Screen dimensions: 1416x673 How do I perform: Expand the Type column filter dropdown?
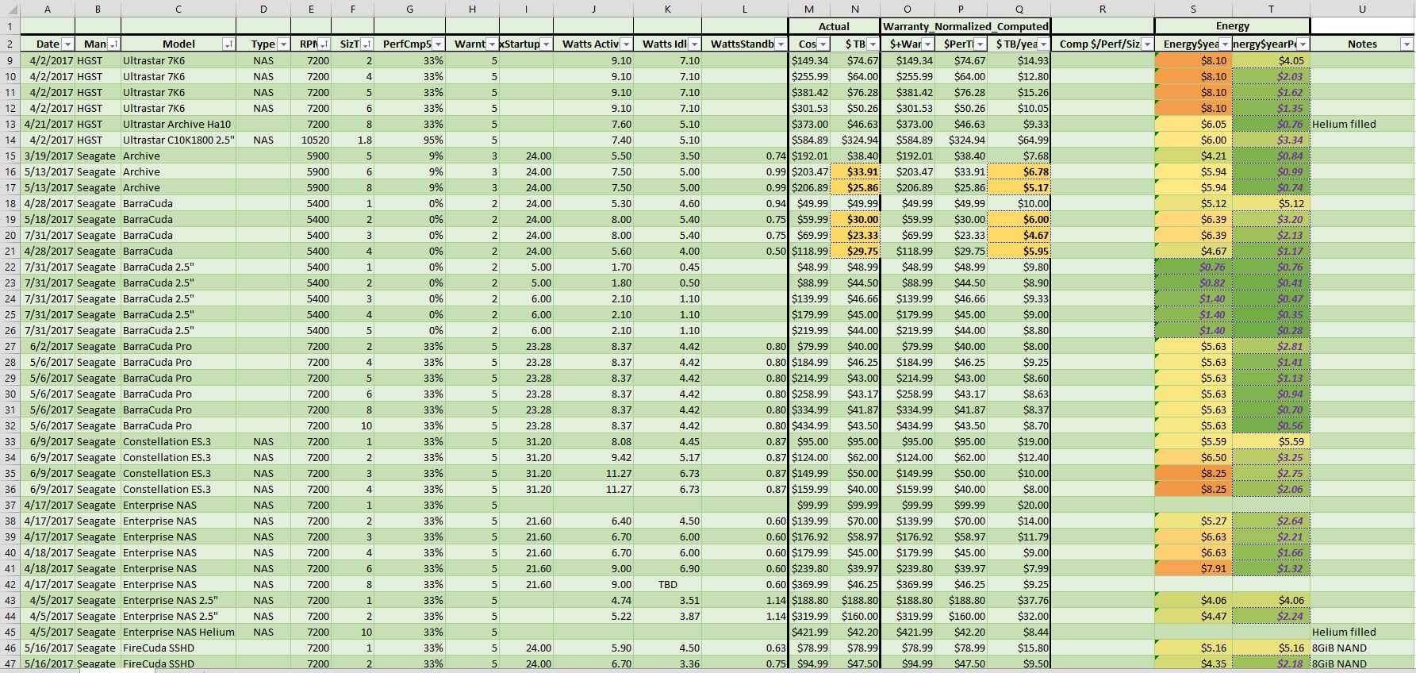[283, 44]
